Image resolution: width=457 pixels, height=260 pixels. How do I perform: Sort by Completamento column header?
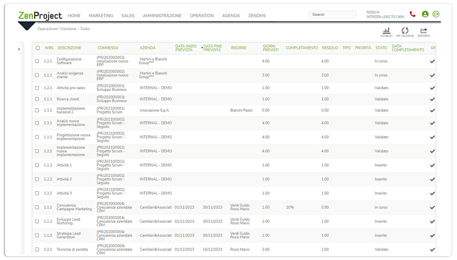pos(302,48)
